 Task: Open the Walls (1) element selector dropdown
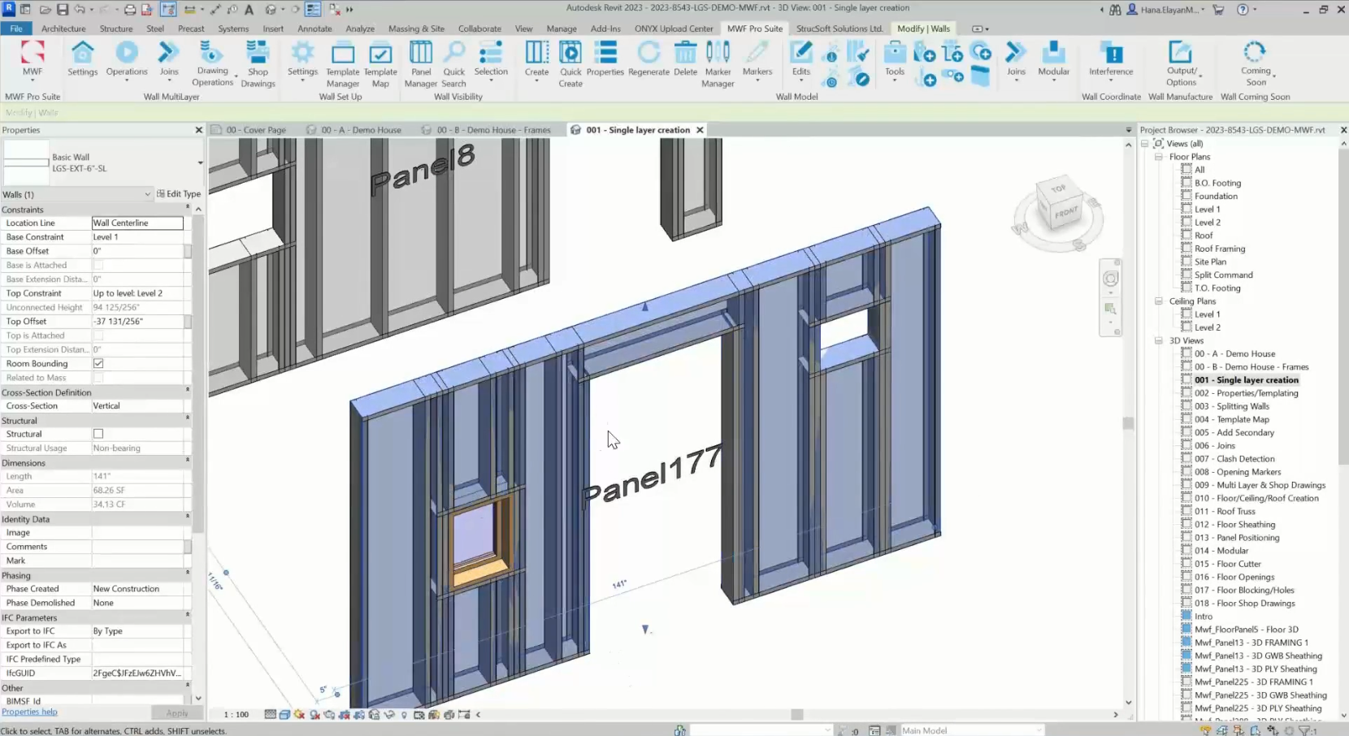146,194
